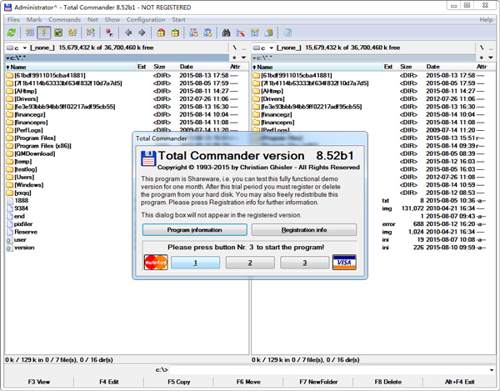Click the binoculars search icon

[x=226, y=33]
